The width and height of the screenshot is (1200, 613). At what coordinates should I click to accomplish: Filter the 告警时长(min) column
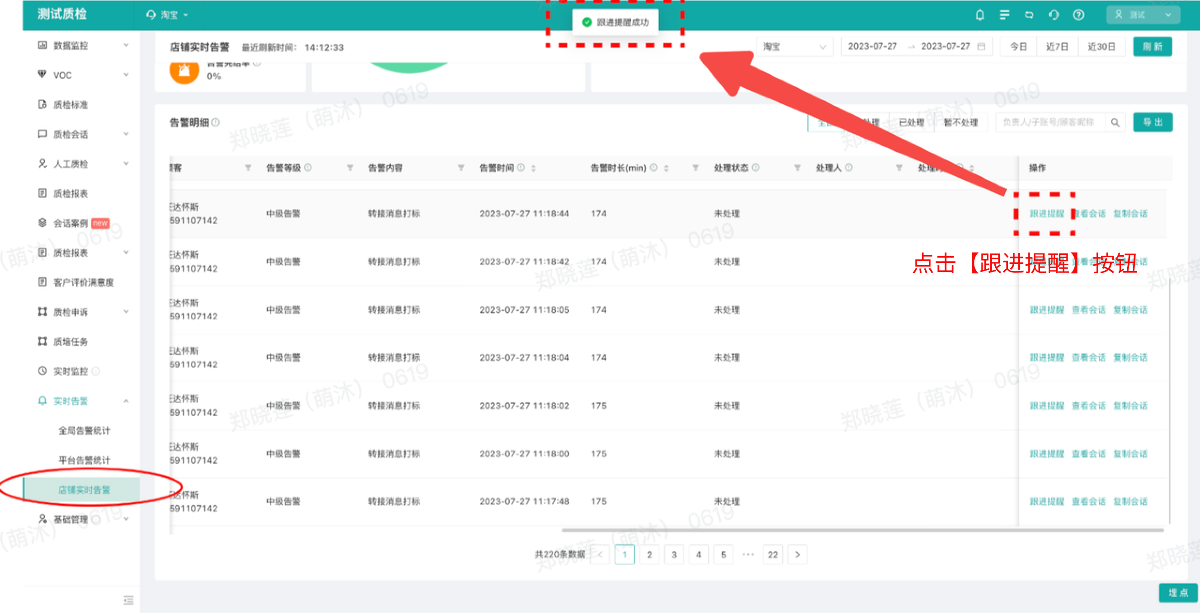point(695,168)
